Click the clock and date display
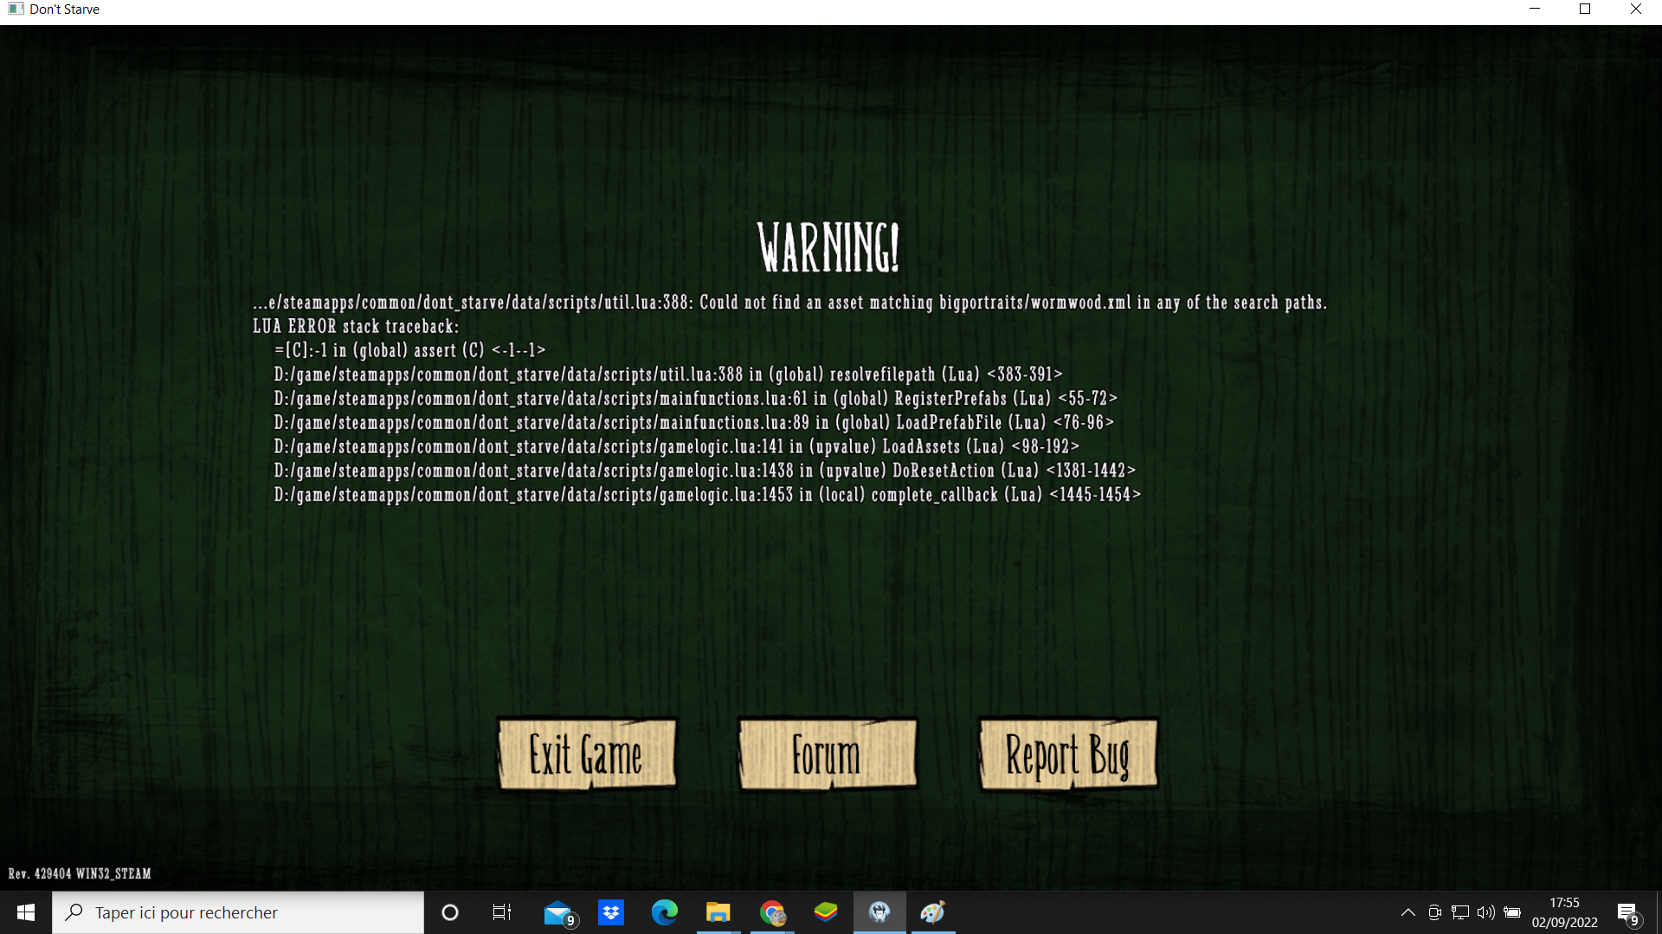The width and height of the screenshot is (1662, 934). click(x=1564, y=912)
